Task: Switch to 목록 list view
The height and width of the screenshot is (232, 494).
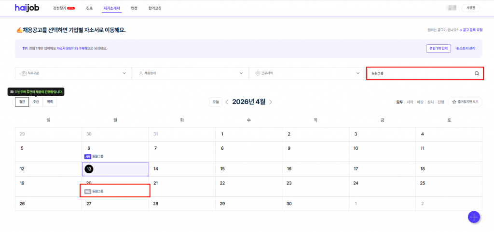Action: 50,102
